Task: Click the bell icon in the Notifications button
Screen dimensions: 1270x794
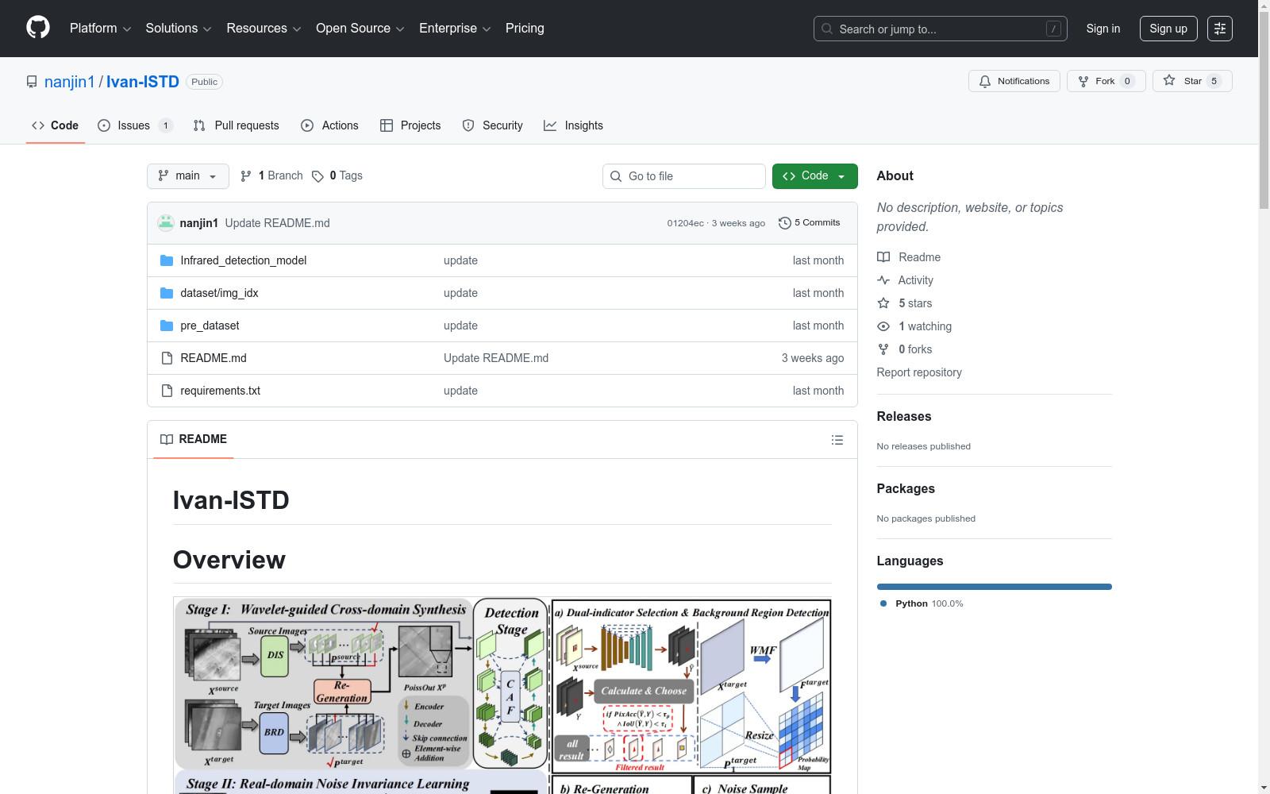Action: [985, 81]
